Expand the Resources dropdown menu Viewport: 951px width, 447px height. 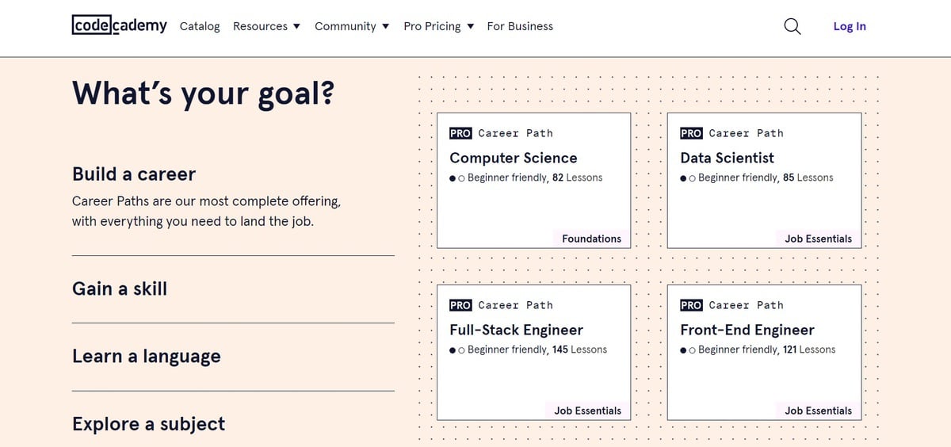pyautogui.click(x=266, y=26)
